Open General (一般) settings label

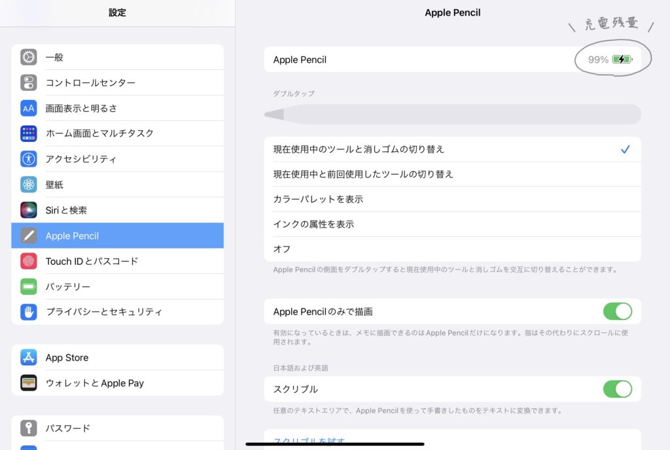[x=54, y=57]
